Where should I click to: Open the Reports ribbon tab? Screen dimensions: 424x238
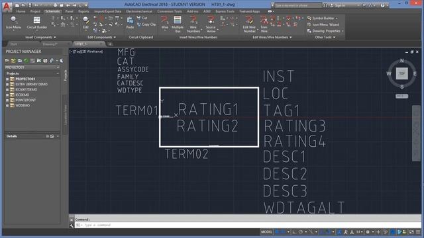pyautogui.click(x=83, y=11)
